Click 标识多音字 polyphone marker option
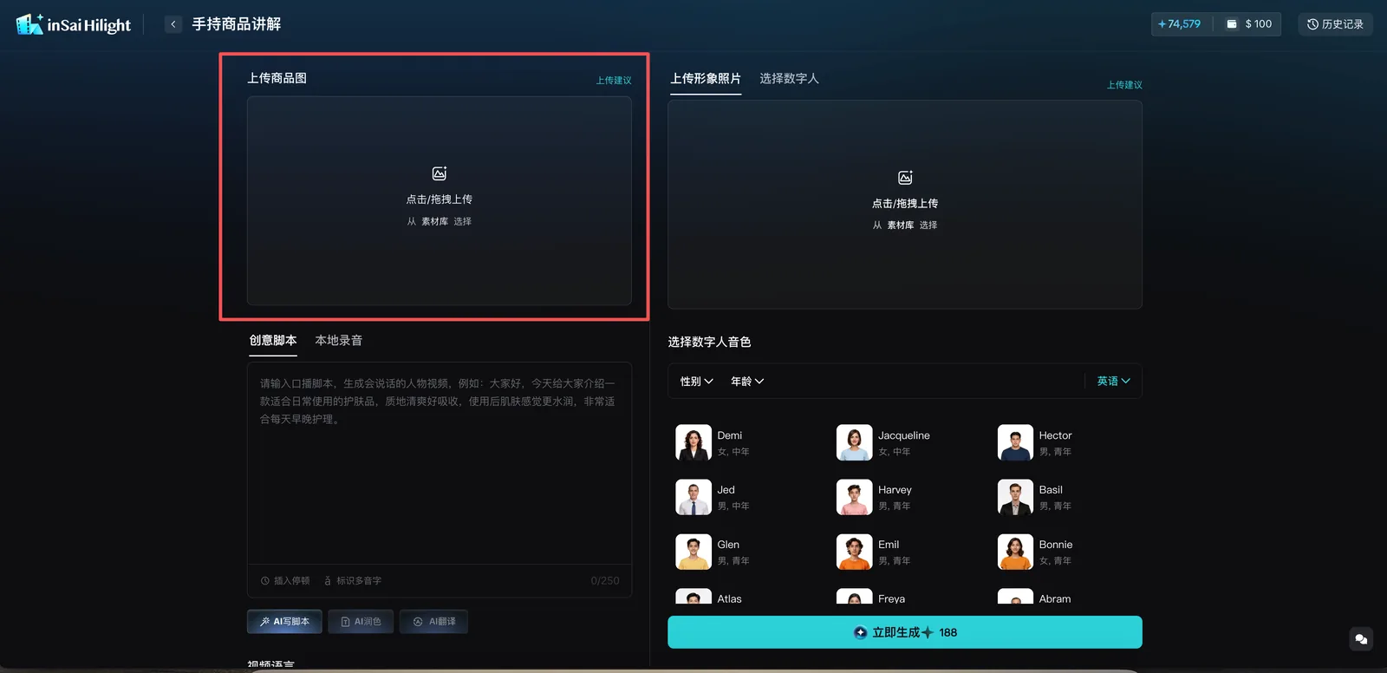The height and width of the screenshot is (673, 1387). coord(353,581)
